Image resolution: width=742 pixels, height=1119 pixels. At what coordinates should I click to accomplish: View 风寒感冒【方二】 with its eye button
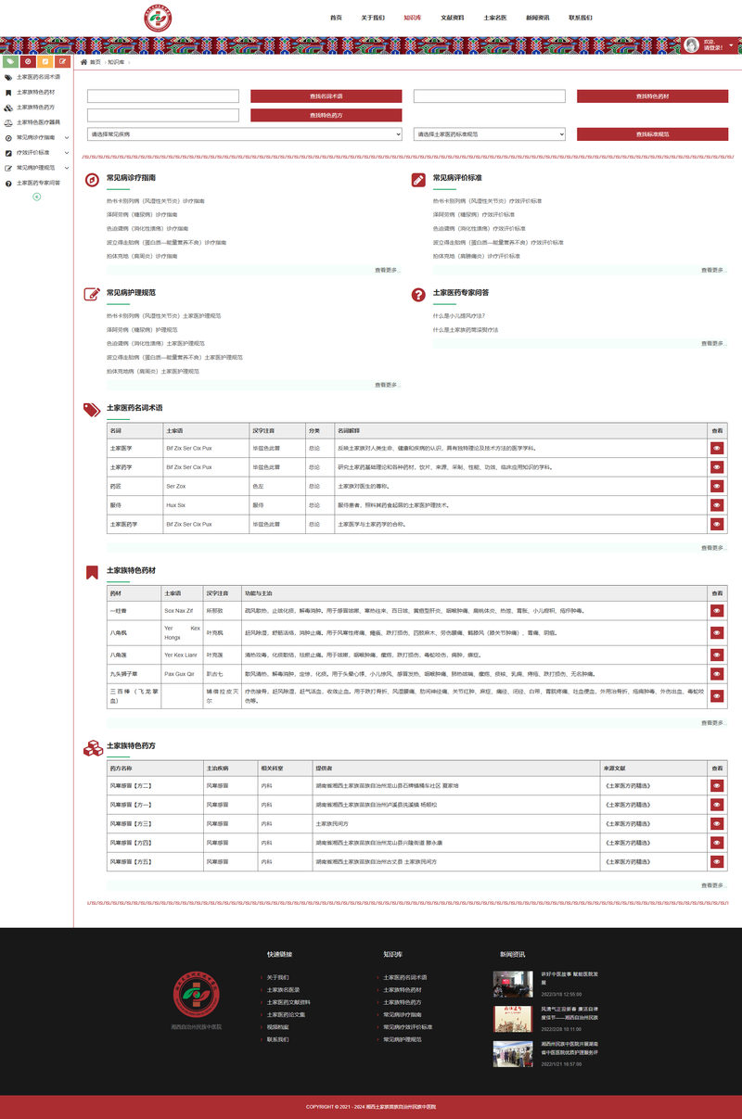tap(716, 785)
